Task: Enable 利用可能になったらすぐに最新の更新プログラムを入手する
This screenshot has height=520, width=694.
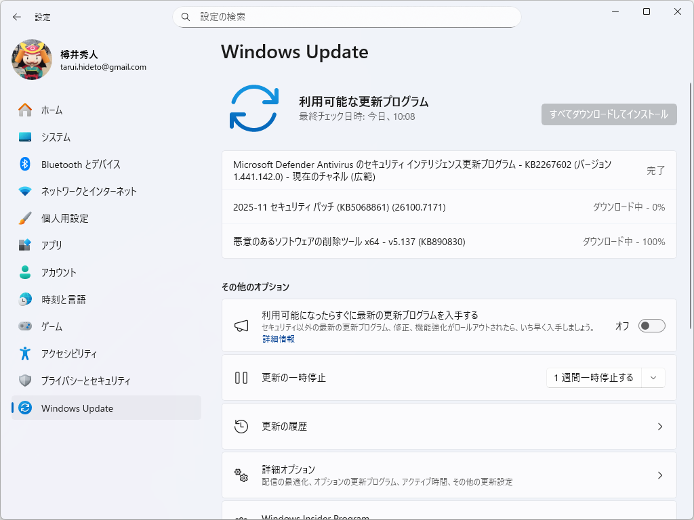Action: point(651,326)
